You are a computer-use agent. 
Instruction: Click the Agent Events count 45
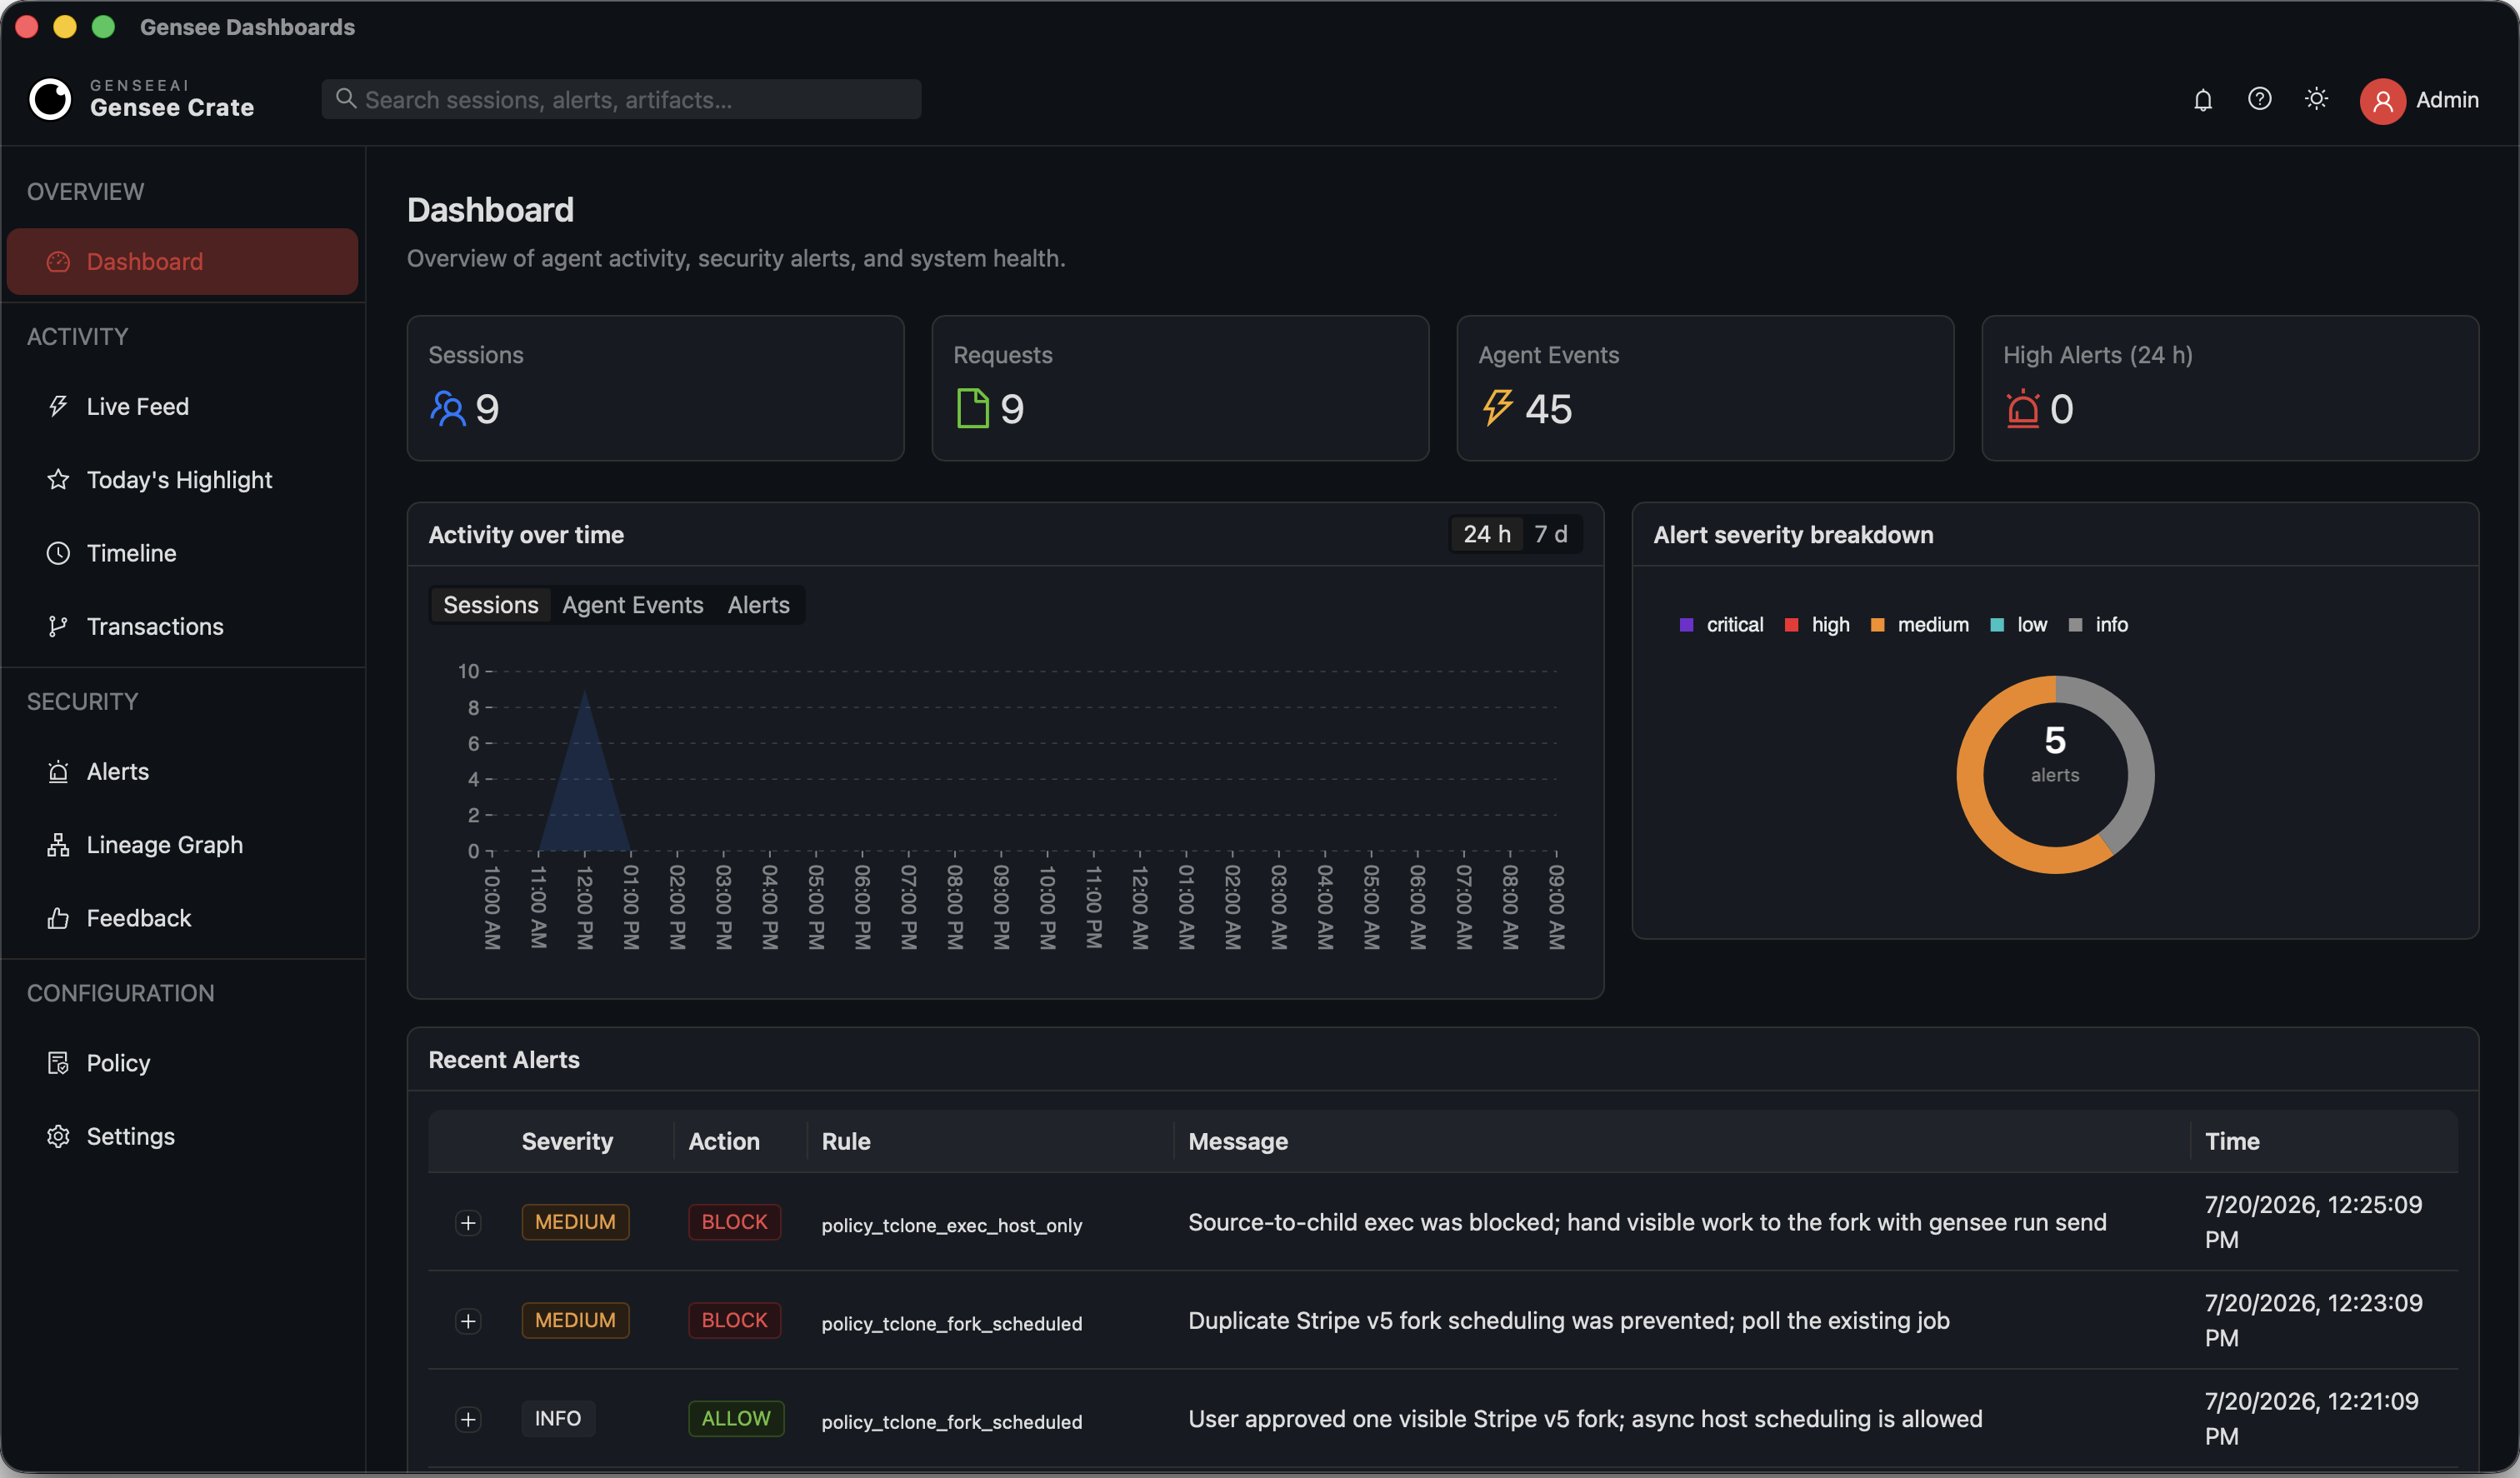[x=1548, y=409]
